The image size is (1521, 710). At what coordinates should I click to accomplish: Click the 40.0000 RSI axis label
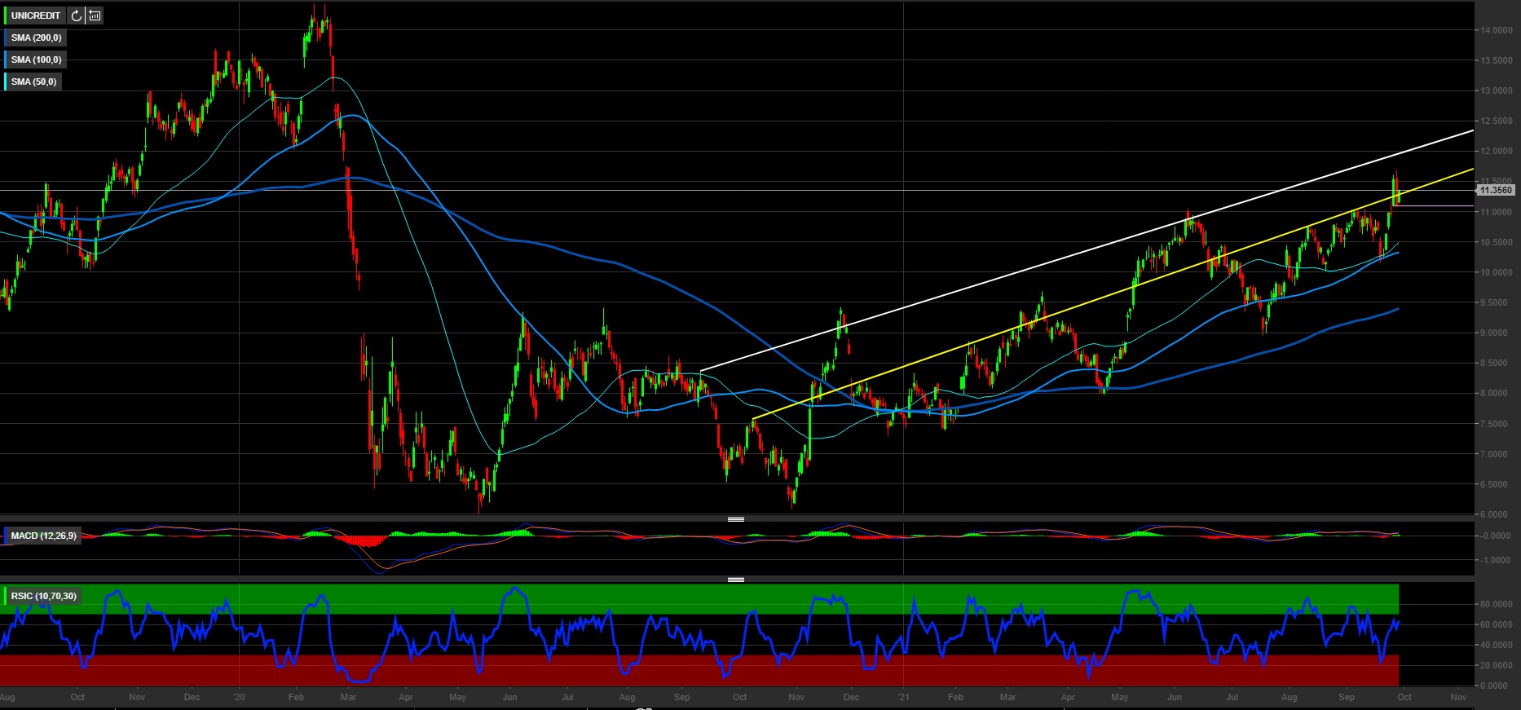tap(1497, 645)
